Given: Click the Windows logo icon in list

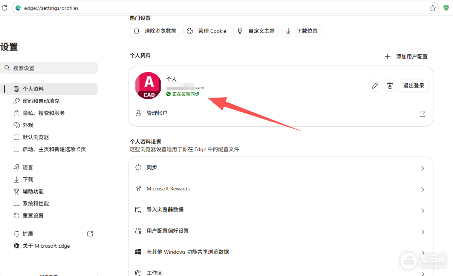Looking at the screenshot, I should pos(138,252).
